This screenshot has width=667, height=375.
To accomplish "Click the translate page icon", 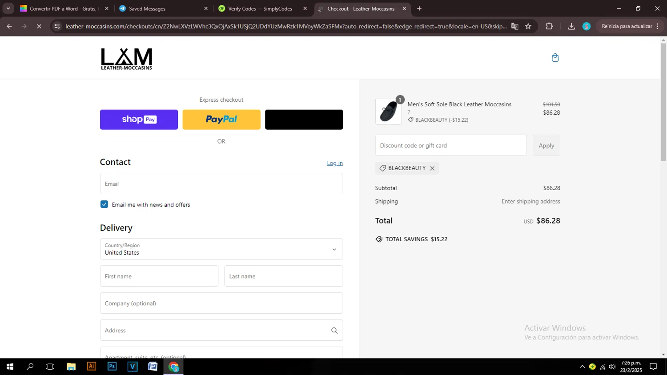I will pos(515,26).
